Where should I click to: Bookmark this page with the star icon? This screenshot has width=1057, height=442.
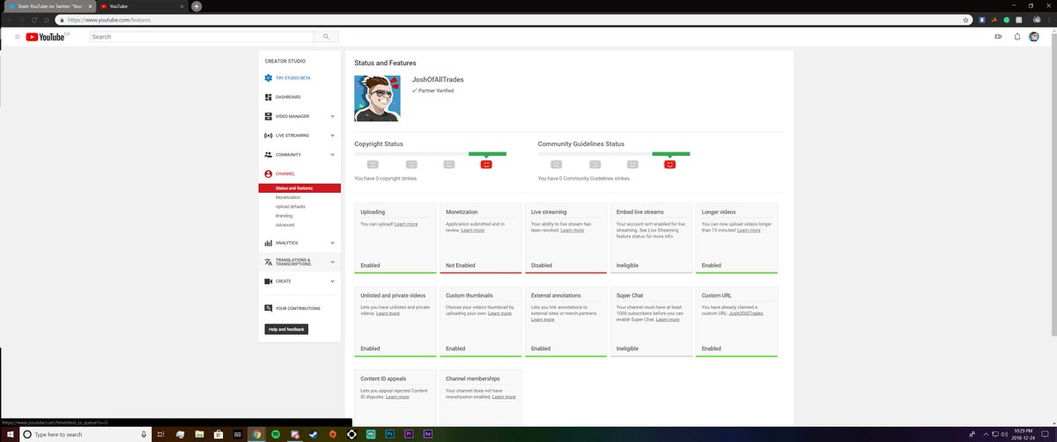tap(965, 19)
